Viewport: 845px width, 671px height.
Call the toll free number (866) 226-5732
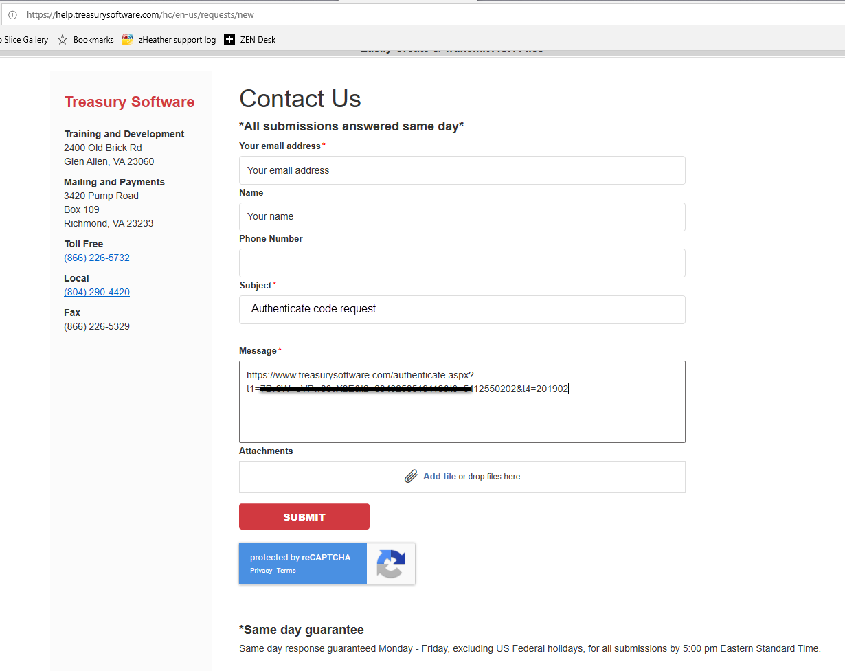(97, 258)
